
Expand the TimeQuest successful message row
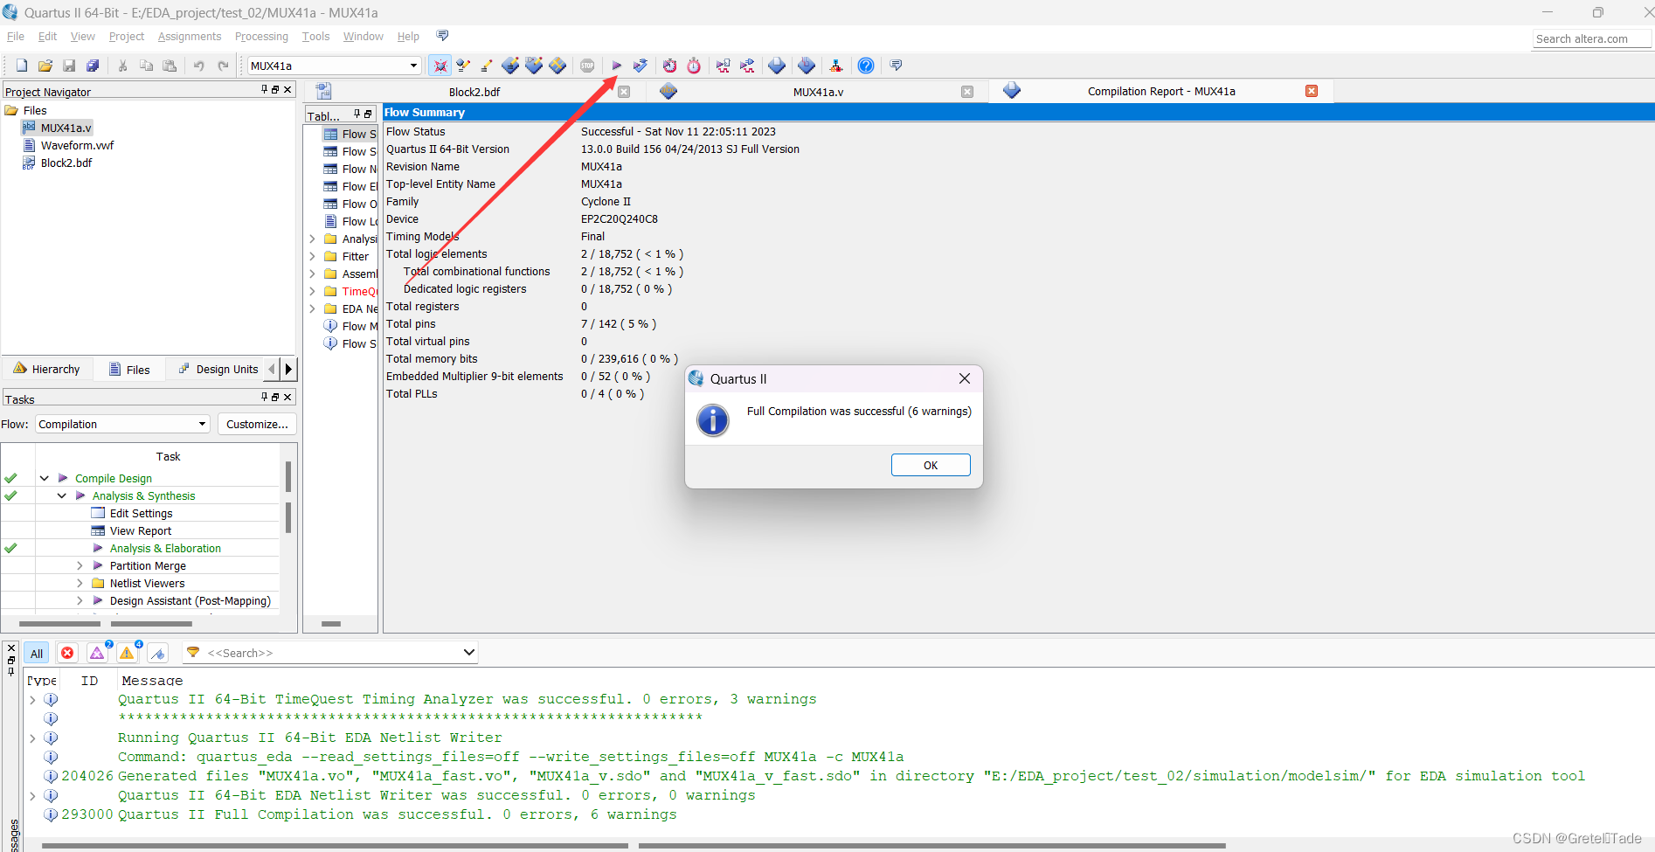32,699
